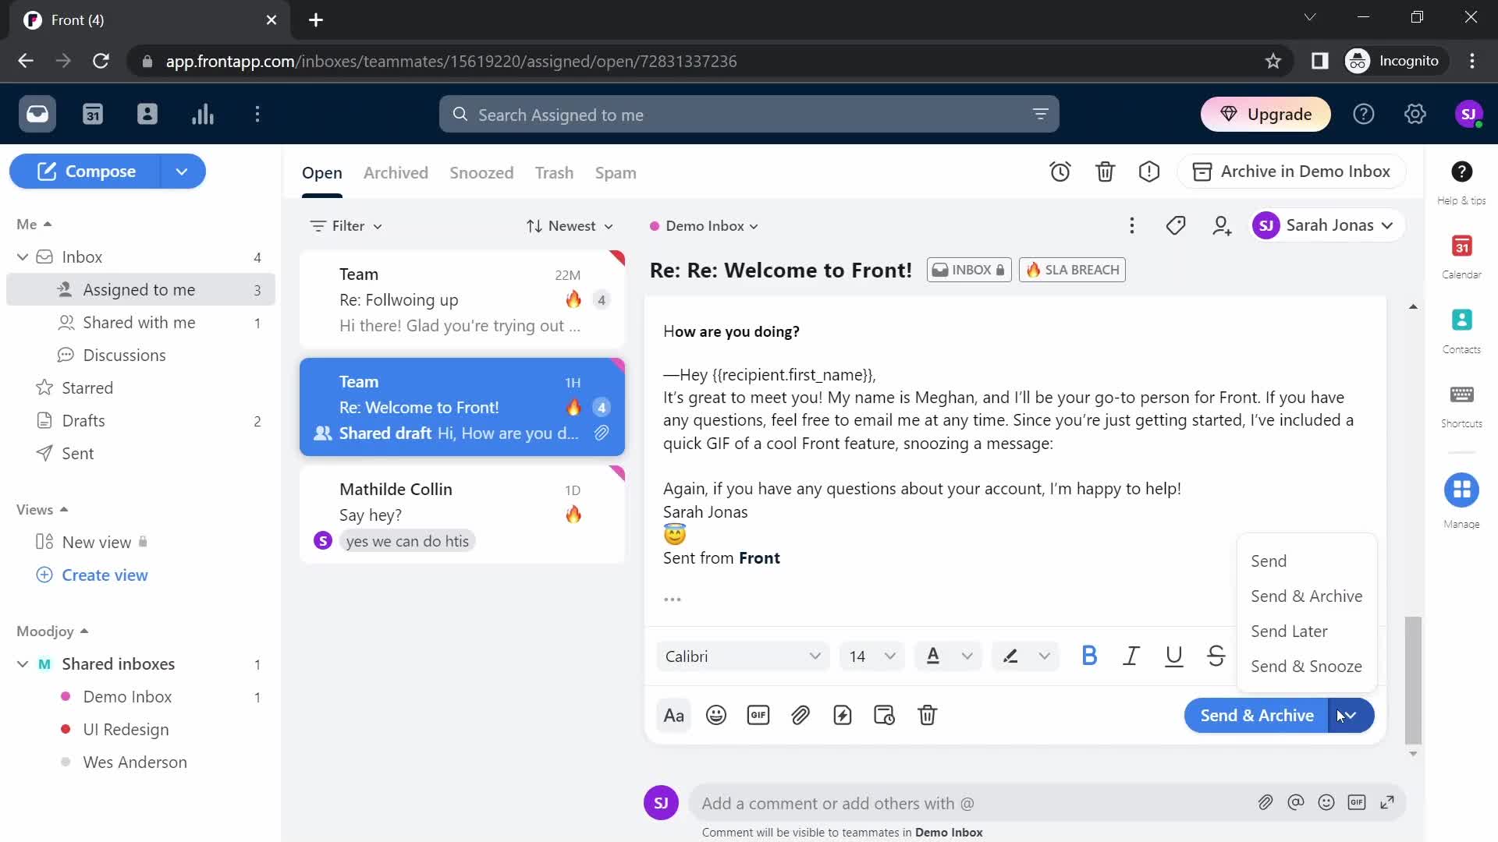Select Send Later from send options

pos(1289,630)
